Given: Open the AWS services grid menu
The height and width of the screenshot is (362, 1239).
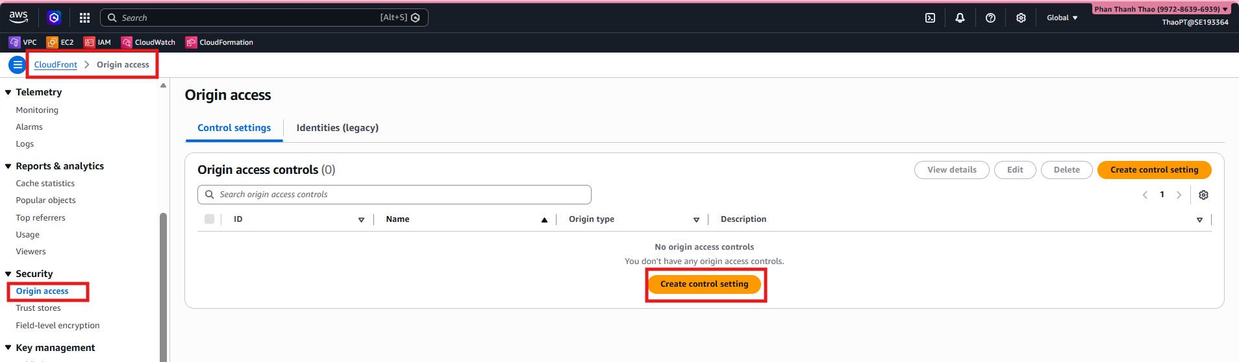Looking at the screenshot, I should click(84, 18).
